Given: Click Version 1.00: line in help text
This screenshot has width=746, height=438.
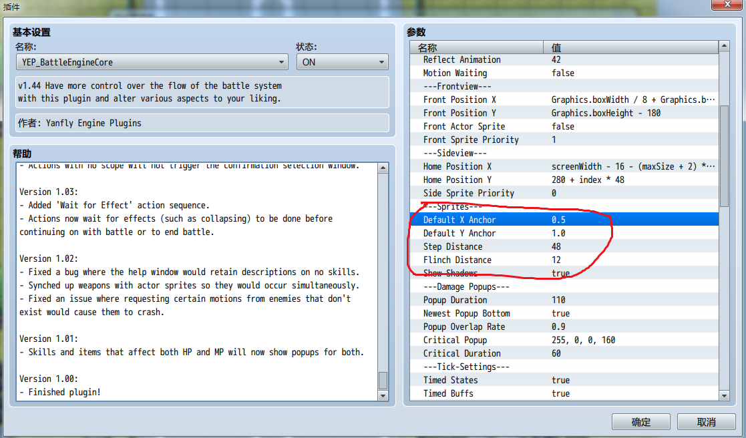Looking at the screenshot, I should (x=49, y=379).
